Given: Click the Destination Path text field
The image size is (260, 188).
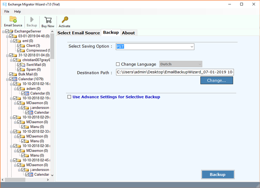Looking at the screenshot, I should (175, 72).
